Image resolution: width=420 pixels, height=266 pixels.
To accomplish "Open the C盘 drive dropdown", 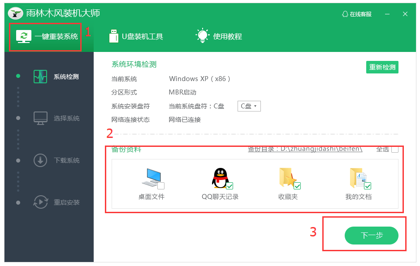I will point(249,106).
